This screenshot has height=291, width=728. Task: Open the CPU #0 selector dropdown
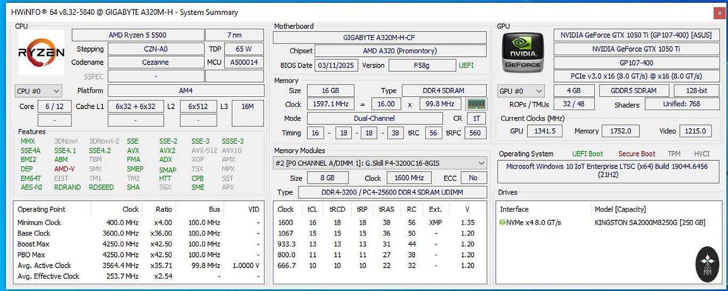38,91
